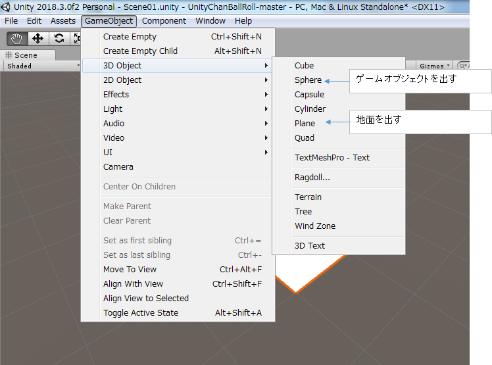Expand the Light submenu

178,109
